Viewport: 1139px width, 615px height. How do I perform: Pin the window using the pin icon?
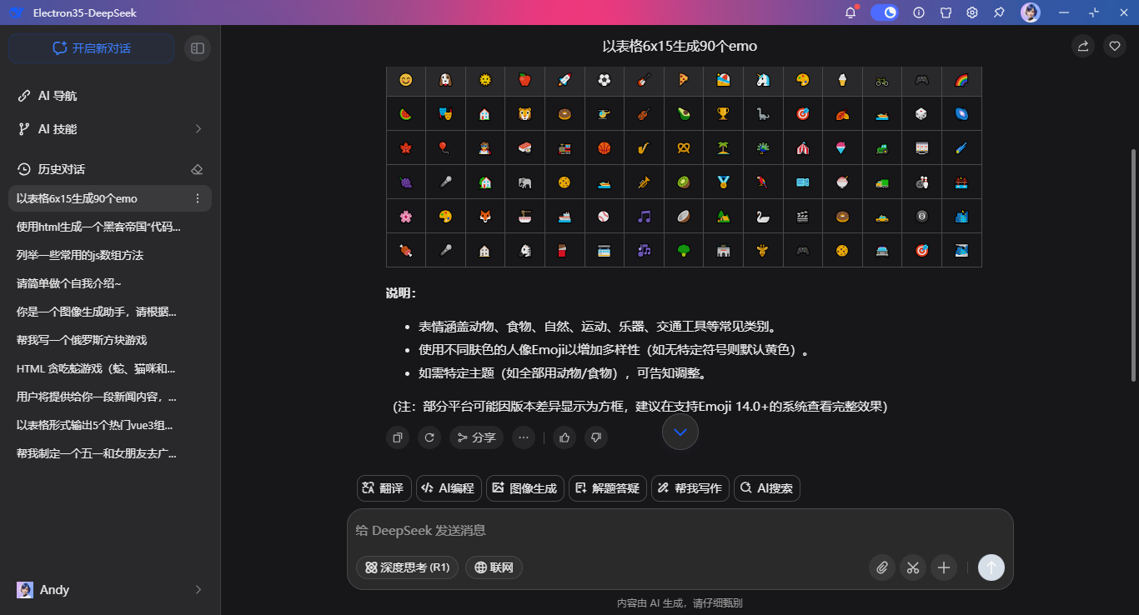998,12
